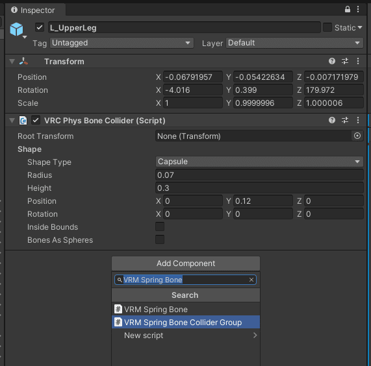Click the Add Component button
Image resolution: width=371 pixels, height=366 pixels.
(x=186, y=263)
